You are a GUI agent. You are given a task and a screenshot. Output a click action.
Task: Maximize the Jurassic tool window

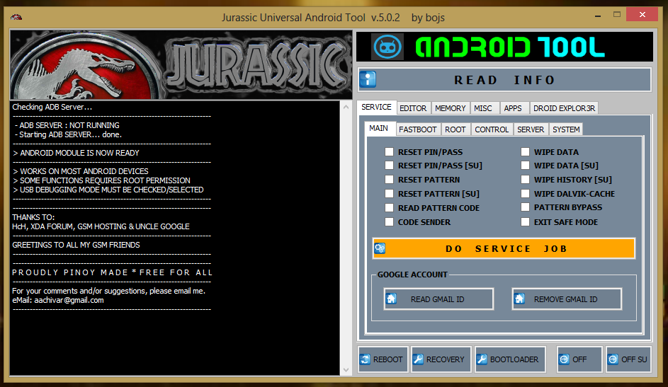[x=616, y=15]
